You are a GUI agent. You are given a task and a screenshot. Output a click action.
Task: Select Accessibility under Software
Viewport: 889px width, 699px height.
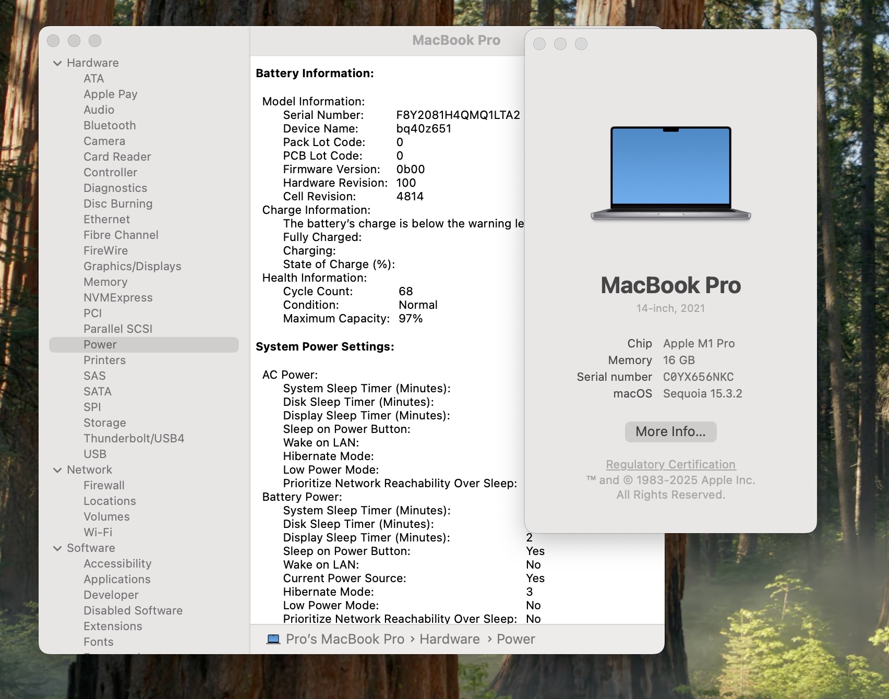click(x=118, y=564)
